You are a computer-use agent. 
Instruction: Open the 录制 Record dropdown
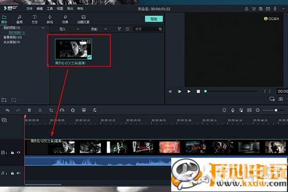click(99, 29)
